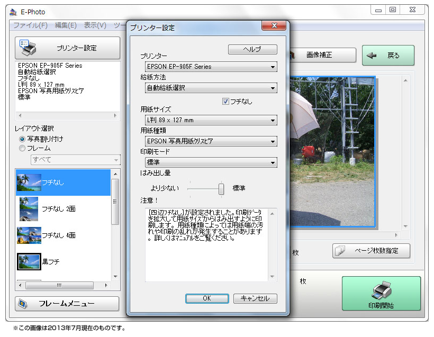Select the 写真割り付け radio button
The image size is (434, 337).
(22, 139)
